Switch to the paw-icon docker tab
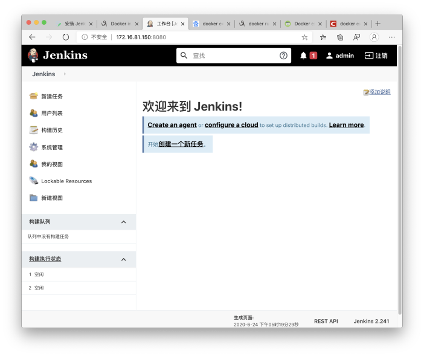 pyautogui.click(x=212, y=24)
